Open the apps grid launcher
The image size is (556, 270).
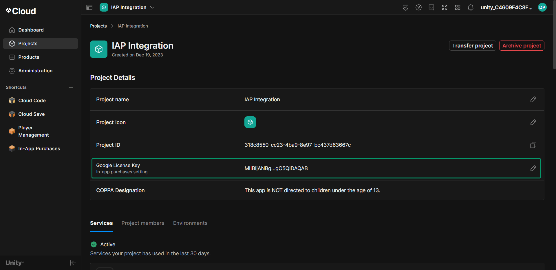(458, 7)
